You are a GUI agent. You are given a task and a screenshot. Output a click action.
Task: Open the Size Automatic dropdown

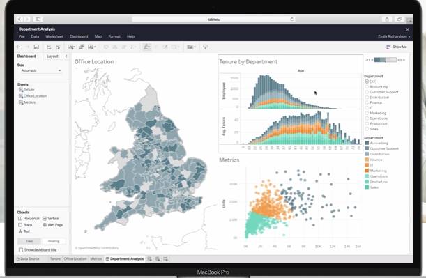tap(40, 70)
